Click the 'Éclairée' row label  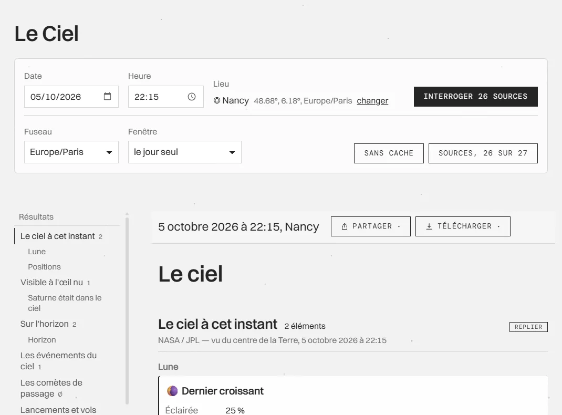[182, 410]
